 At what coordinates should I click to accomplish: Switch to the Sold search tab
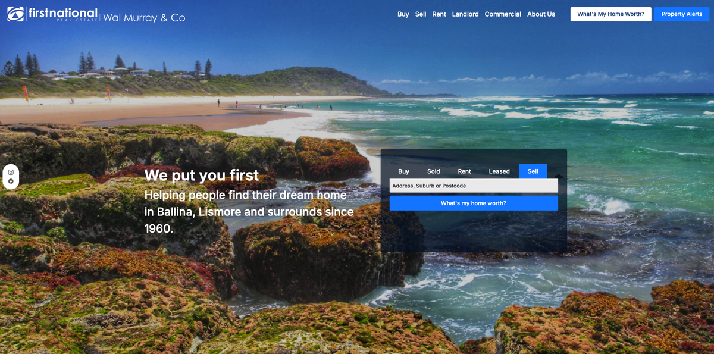click(434, 171)
